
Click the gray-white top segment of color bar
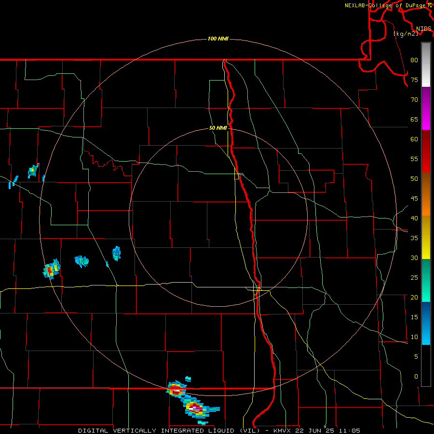(426, 65)
